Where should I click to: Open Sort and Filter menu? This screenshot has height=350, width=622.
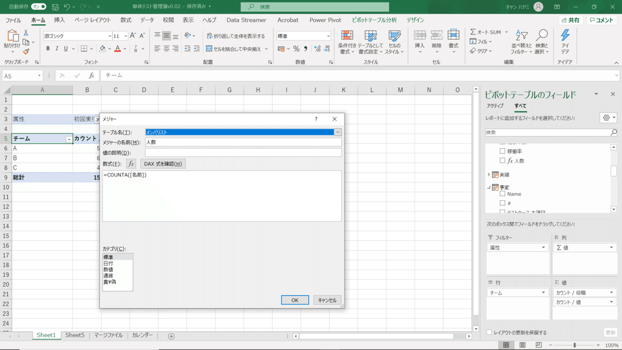click(x=521, y=42)
